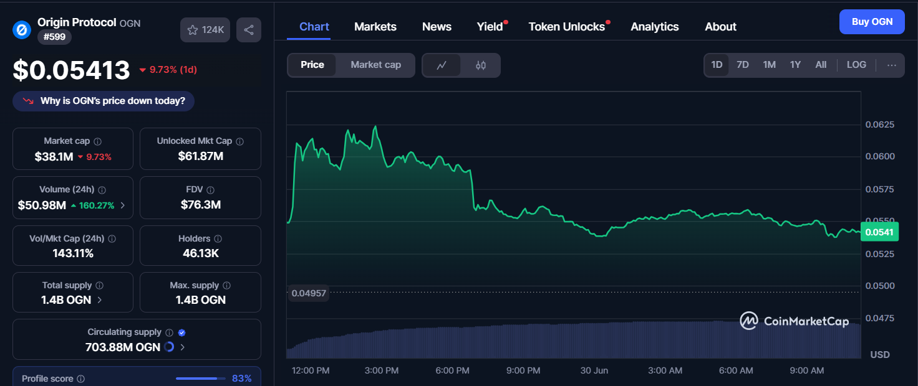Click the Buy OGN button
The image size is (918, 386).
coord(872,22)
